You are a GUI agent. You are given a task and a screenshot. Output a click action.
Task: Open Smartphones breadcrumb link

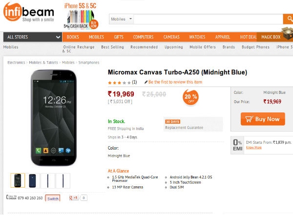89,63
